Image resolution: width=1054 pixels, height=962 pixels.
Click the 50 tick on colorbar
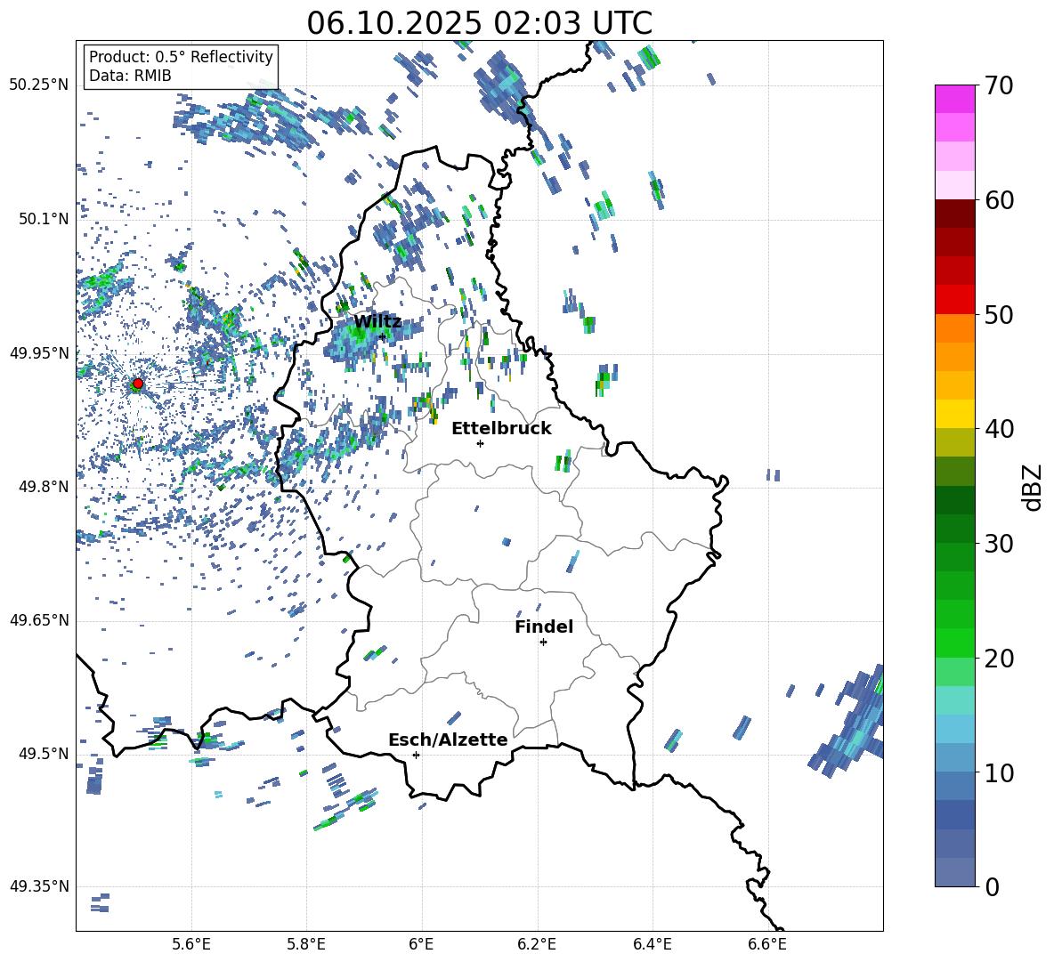998,314
